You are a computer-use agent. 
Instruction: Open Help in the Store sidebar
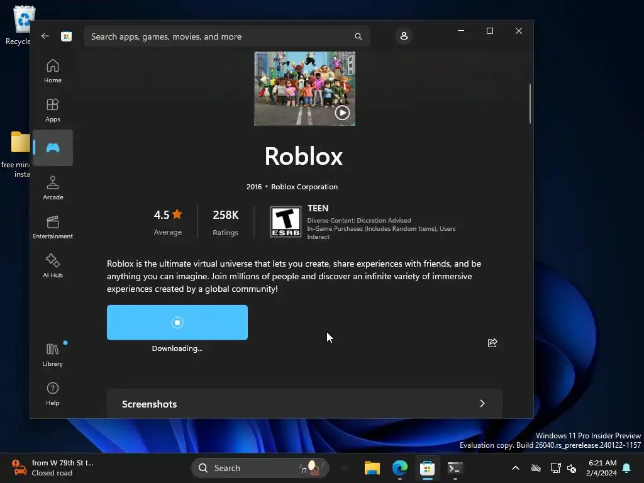click(53, 394)
